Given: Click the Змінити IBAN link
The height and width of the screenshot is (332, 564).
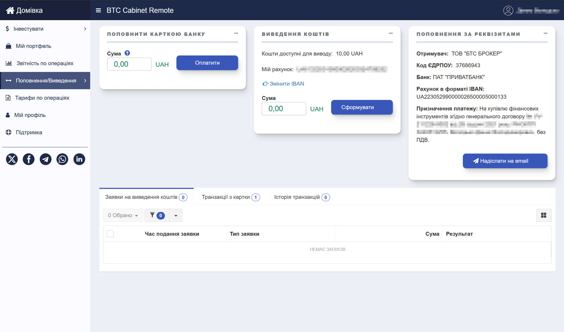Looking at the screenshot, I should (x=284, y=84).
